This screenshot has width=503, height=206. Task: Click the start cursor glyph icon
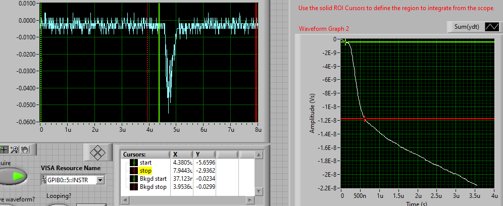click(134, 163)
